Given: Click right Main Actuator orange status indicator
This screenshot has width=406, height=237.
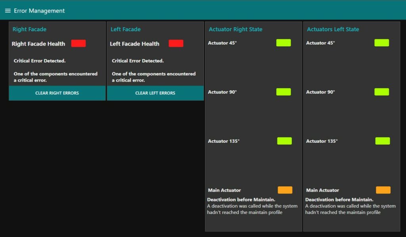Looking at the screenshot, I should click(285, 190).
